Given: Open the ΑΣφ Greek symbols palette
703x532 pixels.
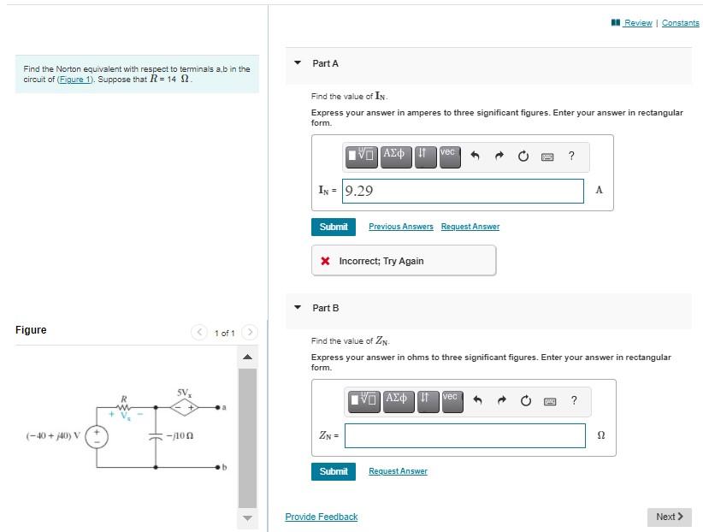Looking at the screenshot, I should (396, 157).
